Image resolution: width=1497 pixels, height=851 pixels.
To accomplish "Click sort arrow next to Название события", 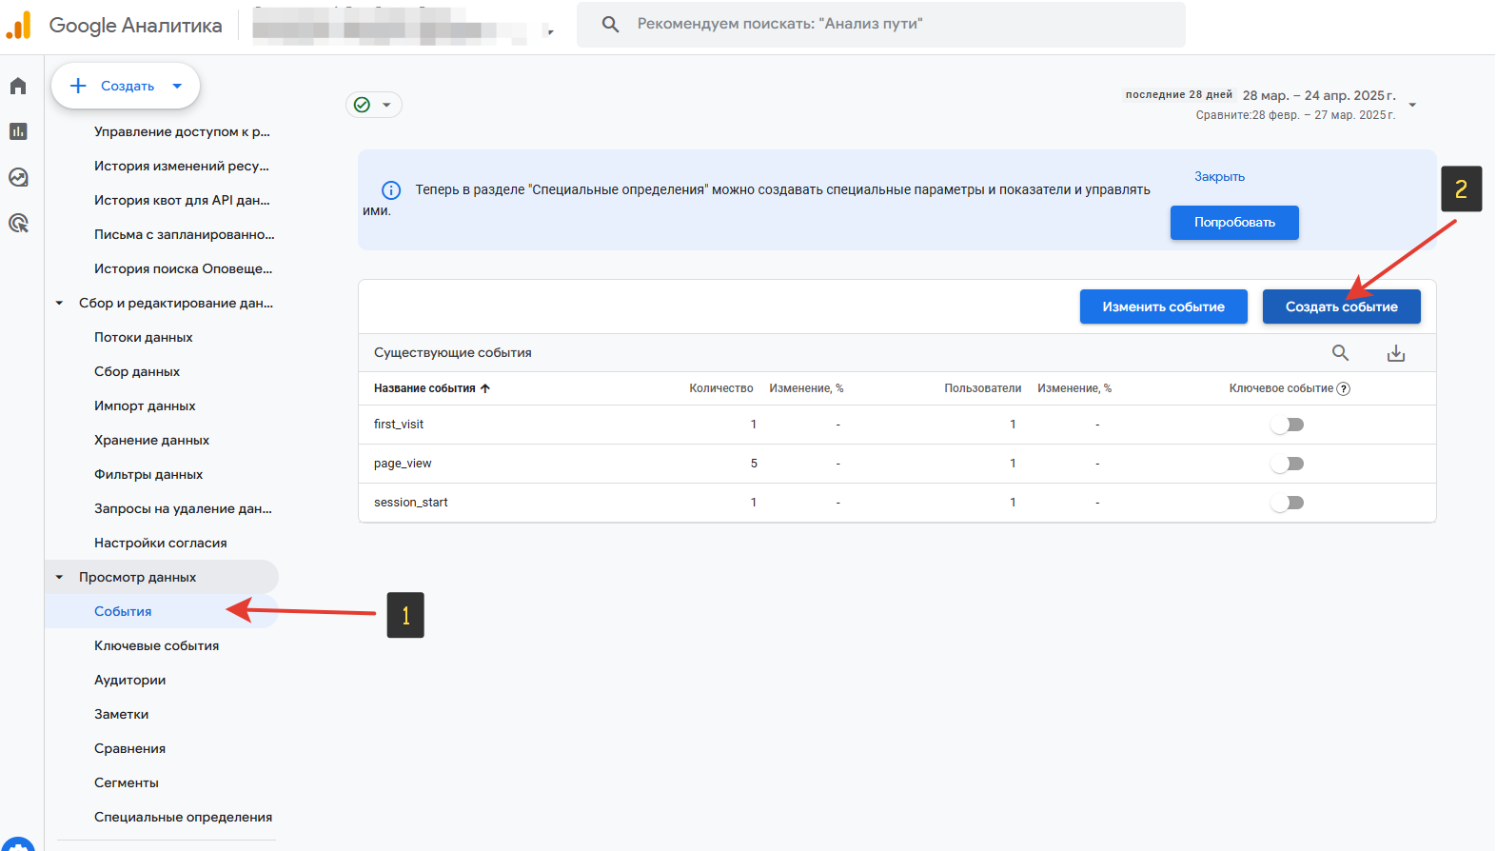I will tap(485, 388).
